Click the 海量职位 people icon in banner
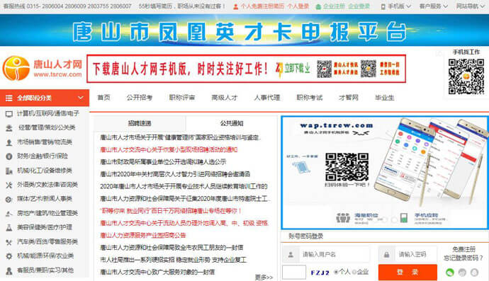This screenshot has width=489, height=281. point(343,217)
